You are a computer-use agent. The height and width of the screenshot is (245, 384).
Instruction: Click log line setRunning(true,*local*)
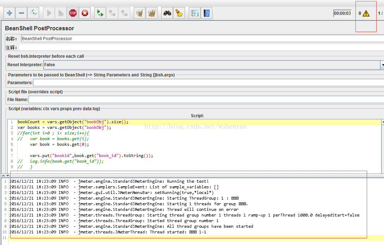[x=111, y=193]
